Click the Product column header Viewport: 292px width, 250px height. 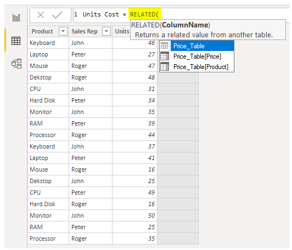[x=42, y=31]
